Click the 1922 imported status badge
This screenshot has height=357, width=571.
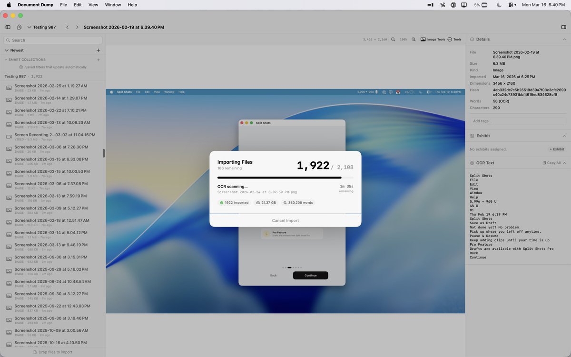[234, 203]
